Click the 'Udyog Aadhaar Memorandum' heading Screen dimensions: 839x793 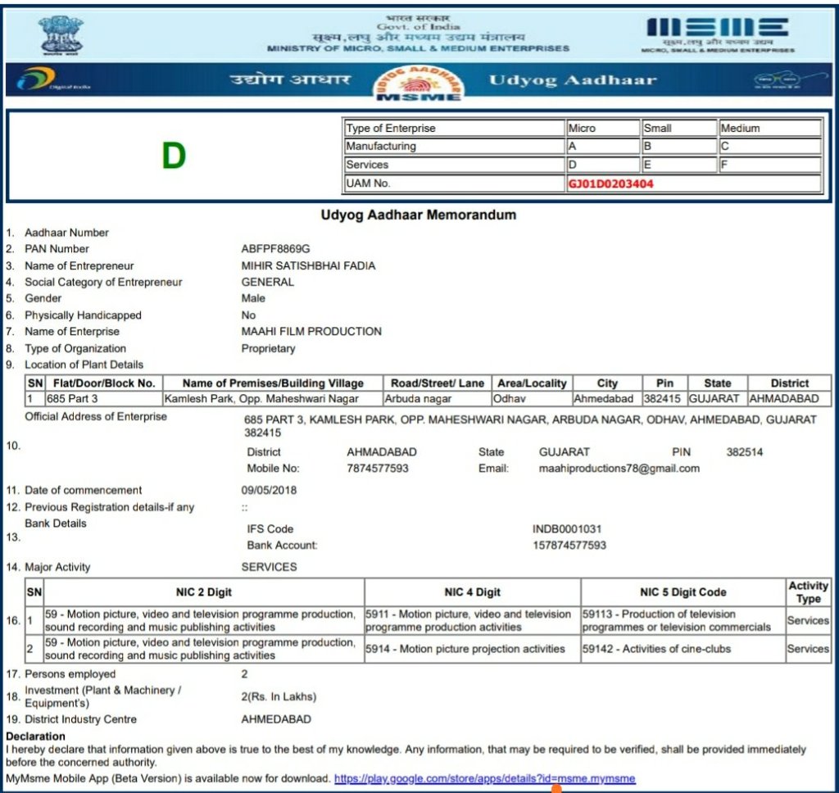(419, 215)
